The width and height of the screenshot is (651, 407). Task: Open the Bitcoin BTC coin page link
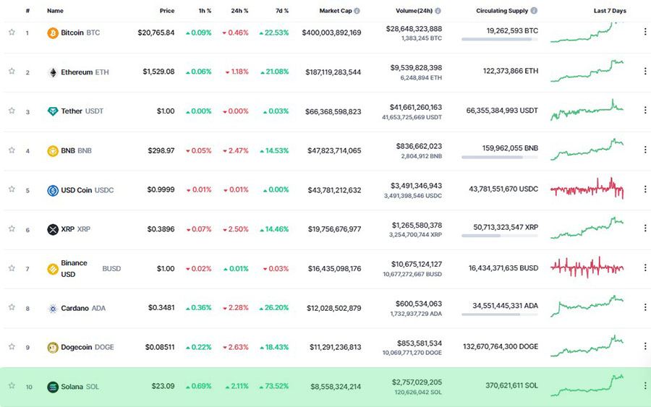click(x=80, y=33)
